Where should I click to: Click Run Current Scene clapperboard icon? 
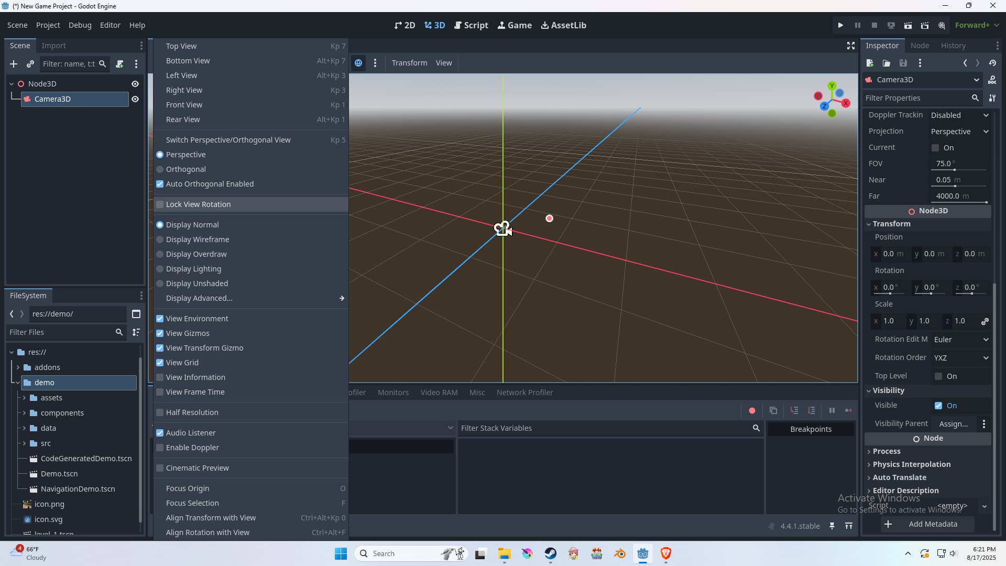pos(907,25)
